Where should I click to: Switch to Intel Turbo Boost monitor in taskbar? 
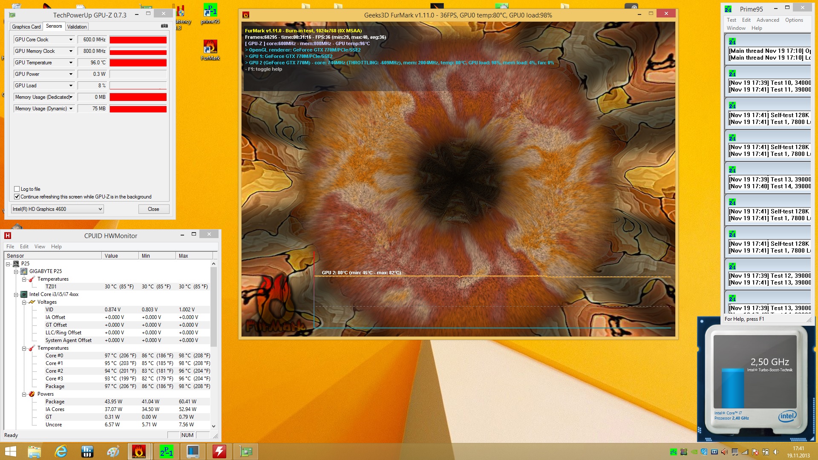(193, 451)
